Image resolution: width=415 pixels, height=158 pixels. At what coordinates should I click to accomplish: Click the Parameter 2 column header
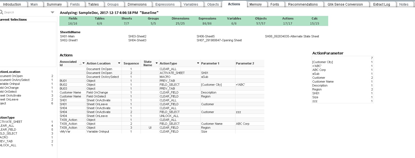coord(250,63)
